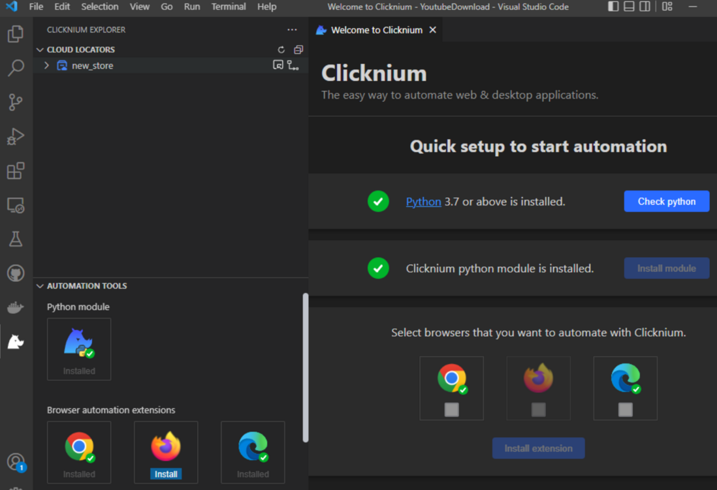Collapse all in Cloud Locators
Image resolution: width=717 pixels, height=490 pixels.
pos(298,50)
